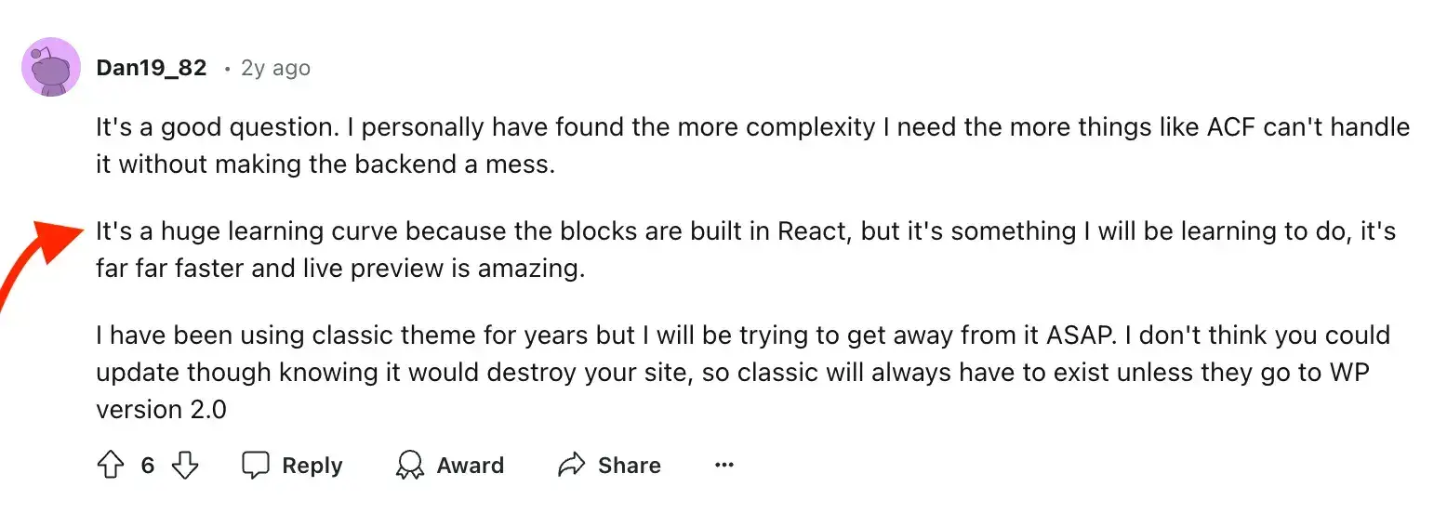The height and width of the screenshot is (513, 1447).
Task: Click the paragraph starting "I have been using classic"
Action: [x=743, y=372]
